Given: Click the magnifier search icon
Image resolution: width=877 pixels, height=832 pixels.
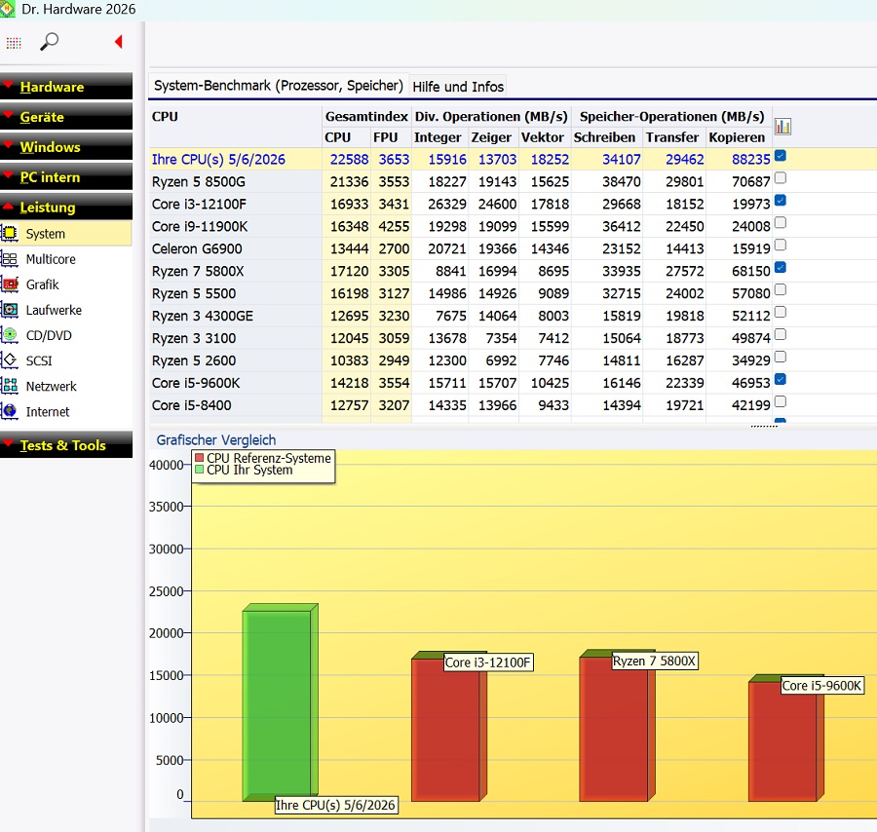Looking at the screenshot, I should [50, 41].
